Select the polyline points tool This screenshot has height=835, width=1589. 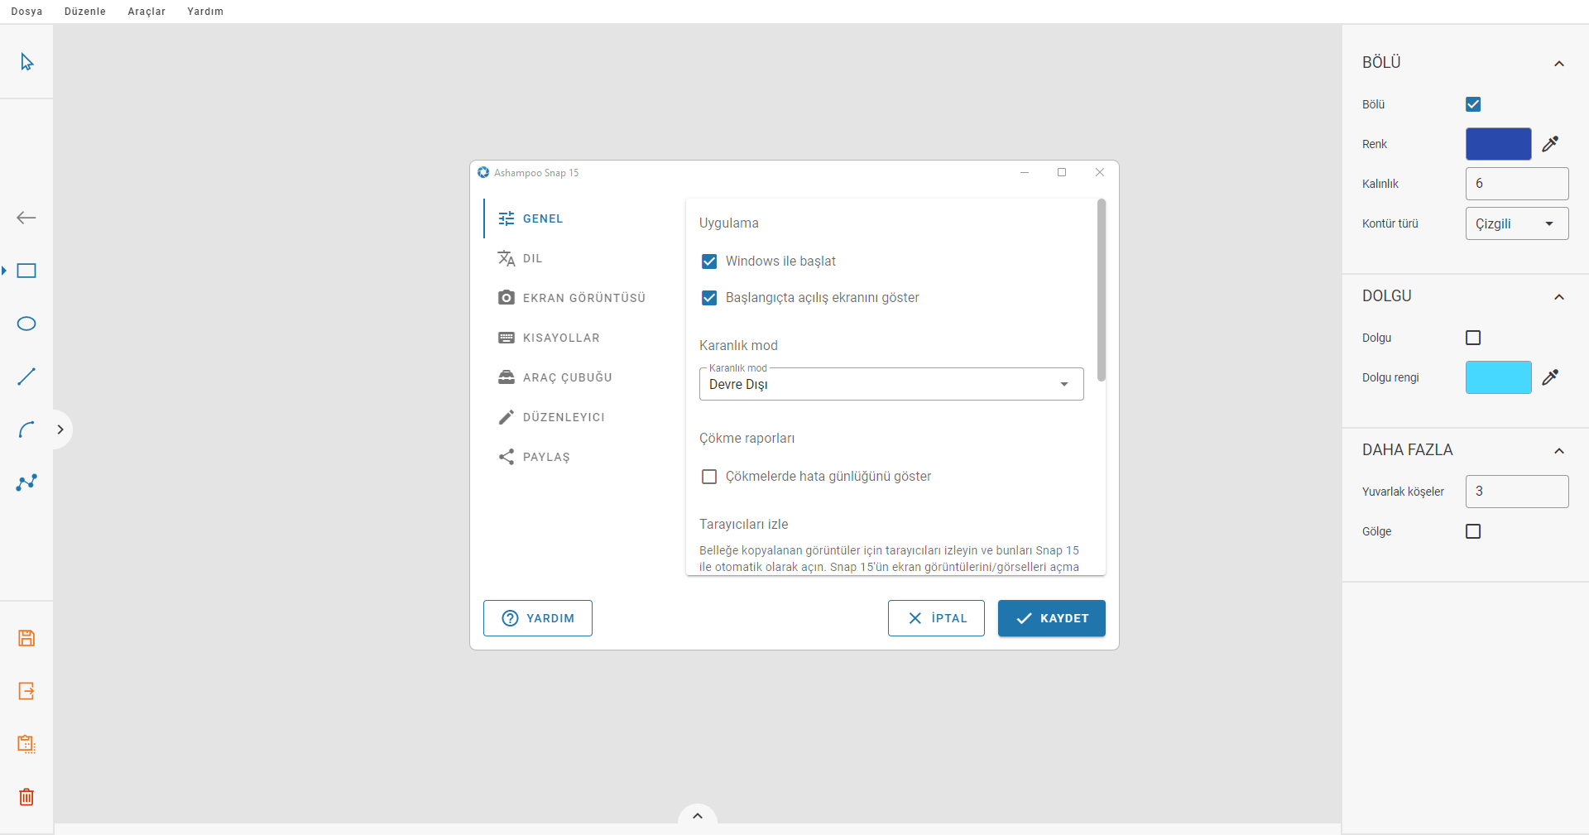point(26,482)
